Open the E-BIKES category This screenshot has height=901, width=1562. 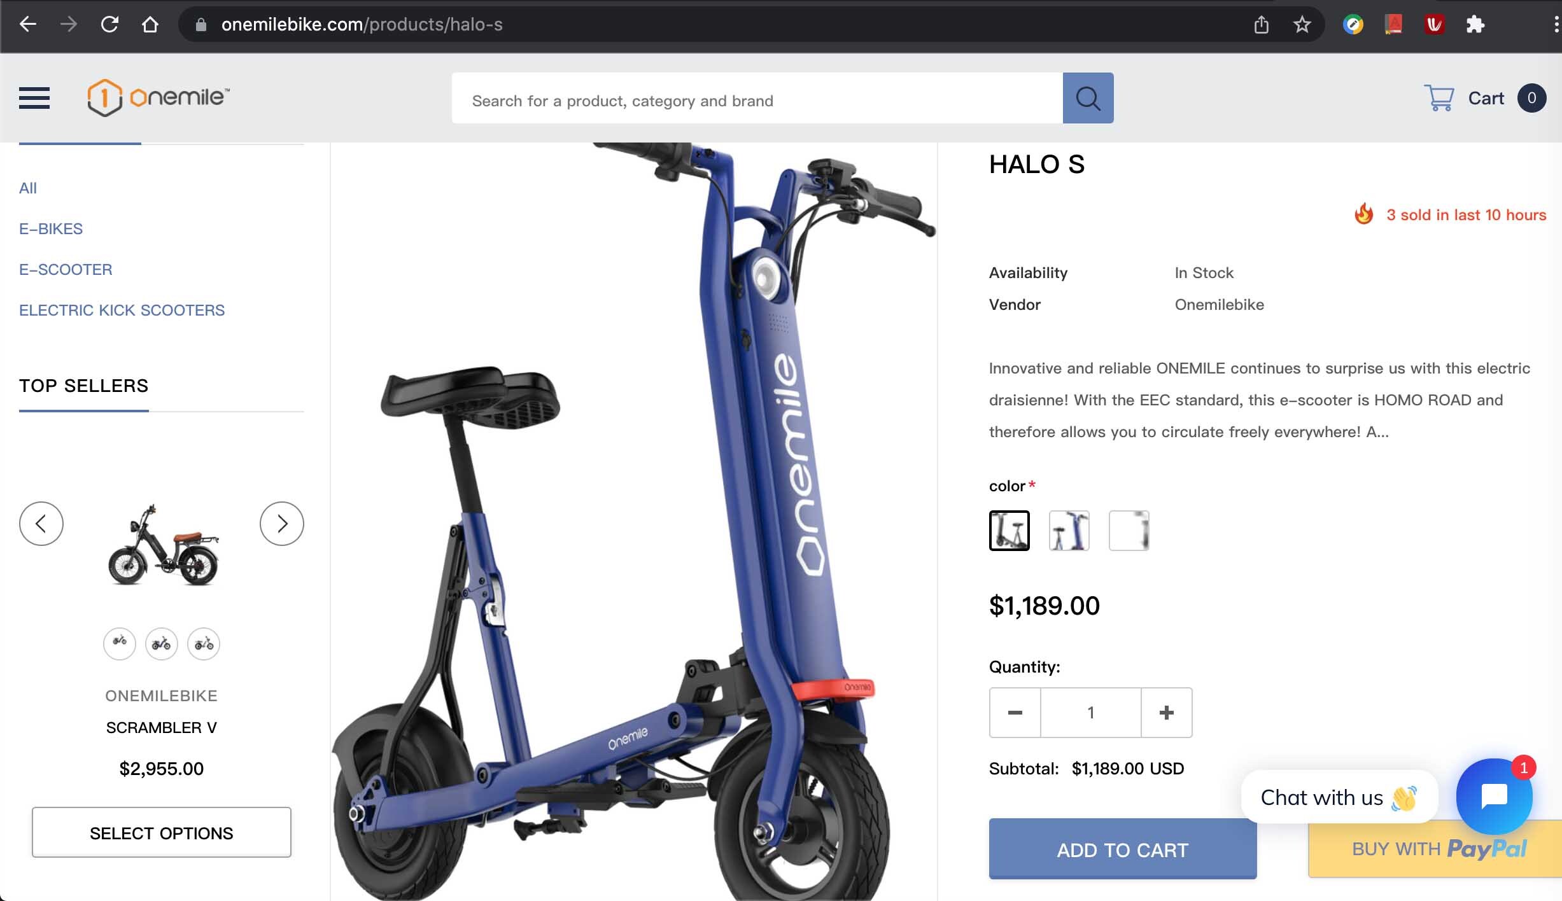pos(51,228)
